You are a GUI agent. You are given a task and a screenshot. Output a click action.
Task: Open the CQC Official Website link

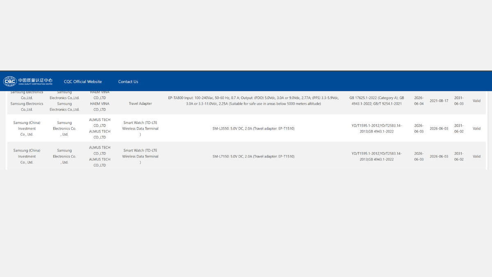83,82
